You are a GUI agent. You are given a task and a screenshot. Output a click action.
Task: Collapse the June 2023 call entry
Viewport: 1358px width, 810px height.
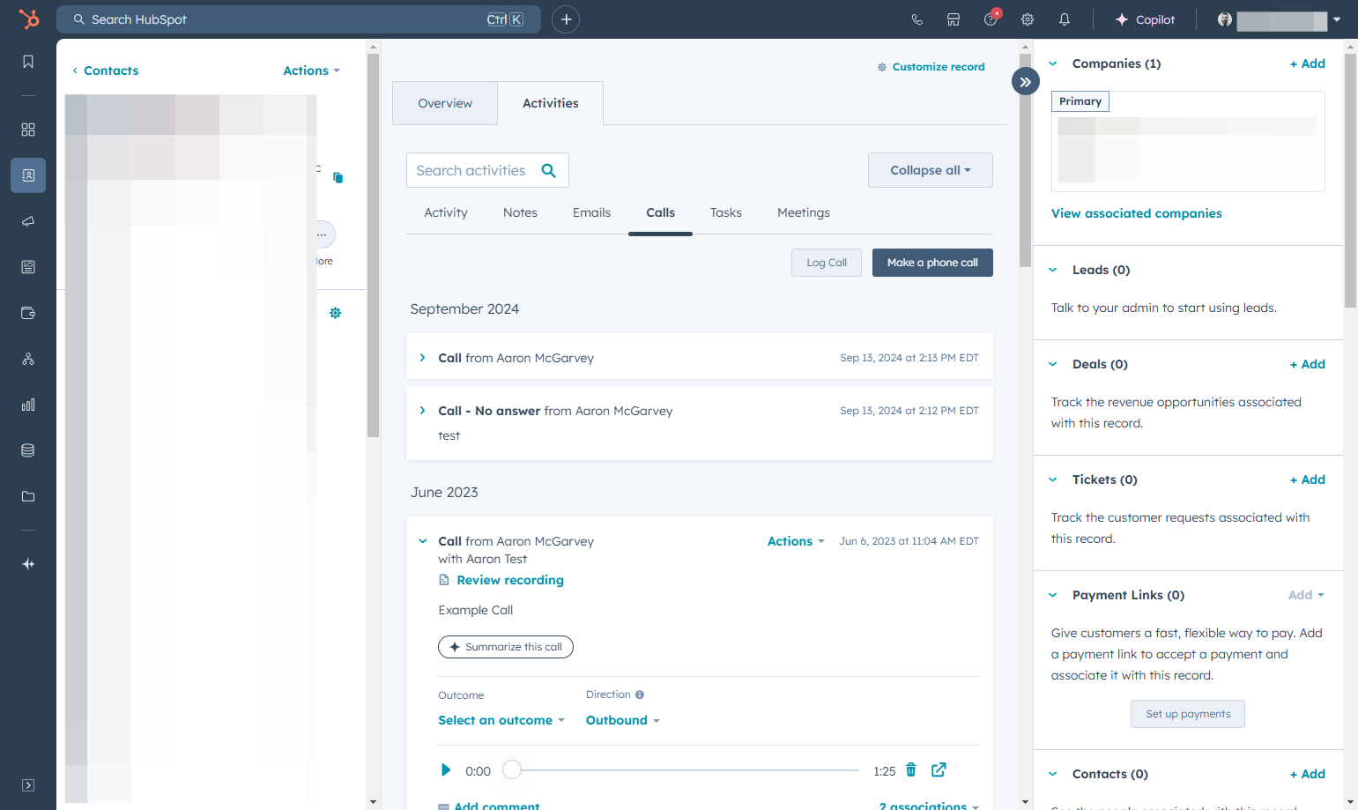(x=423, y=541)
